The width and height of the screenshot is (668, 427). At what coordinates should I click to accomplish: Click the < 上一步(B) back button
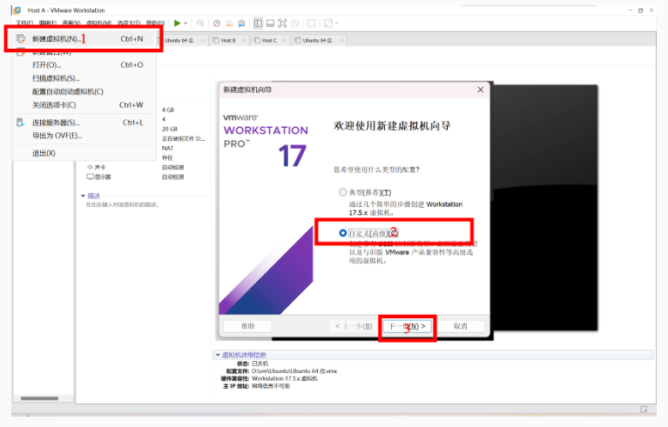pos(354,326)
